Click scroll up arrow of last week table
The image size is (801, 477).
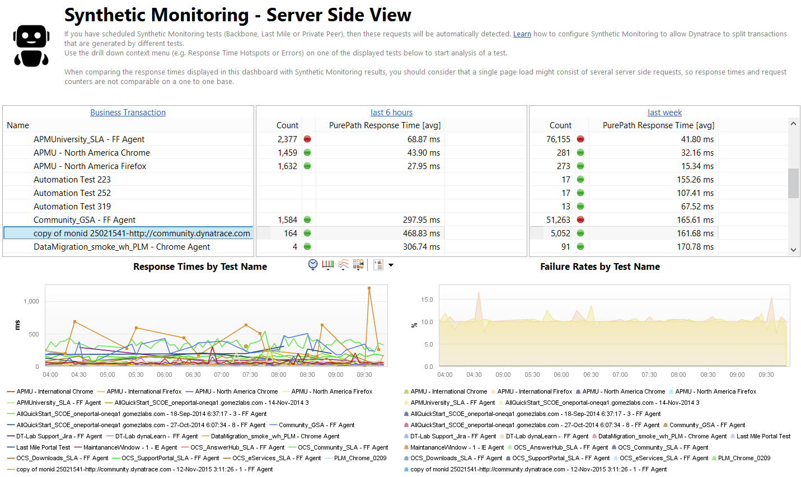(793, 124)
